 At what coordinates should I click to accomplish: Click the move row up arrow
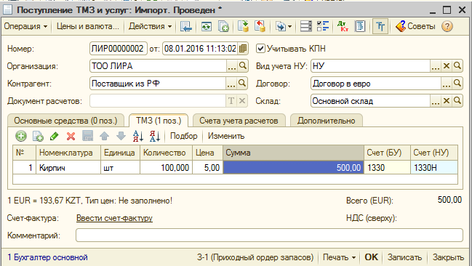pos(105,137)
